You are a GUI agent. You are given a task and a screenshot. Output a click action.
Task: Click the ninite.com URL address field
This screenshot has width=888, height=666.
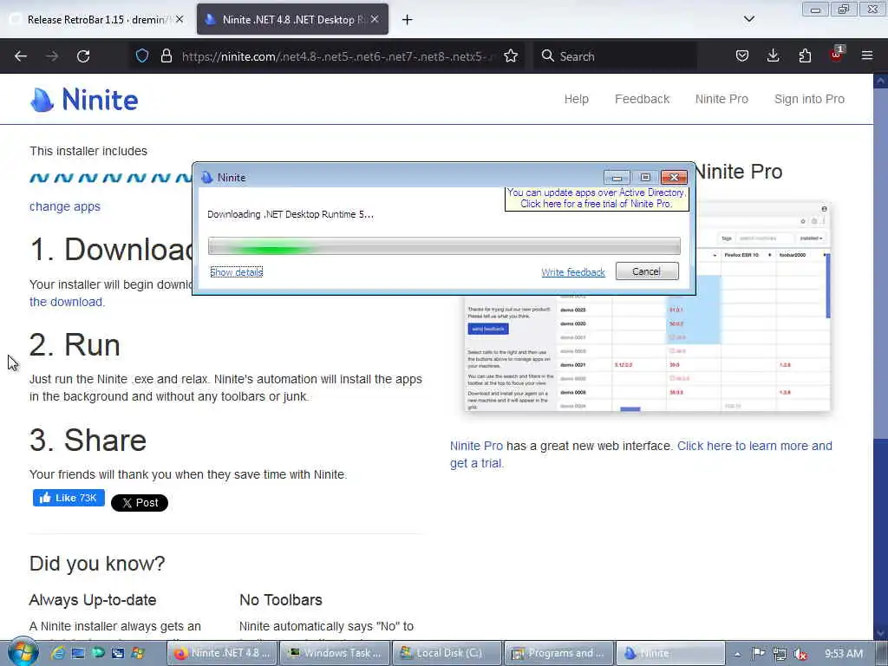click(338, 56)
